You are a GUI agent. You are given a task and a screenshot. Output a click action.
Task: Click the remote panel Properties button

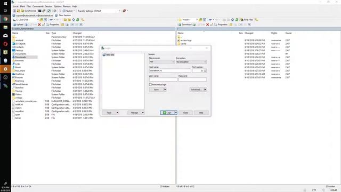tap(221, 25)
